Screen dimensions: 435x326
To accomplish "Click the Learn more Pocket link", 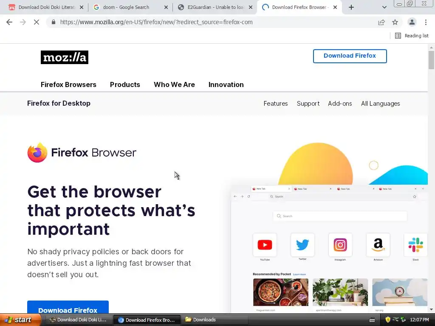I will pos(299,274).
